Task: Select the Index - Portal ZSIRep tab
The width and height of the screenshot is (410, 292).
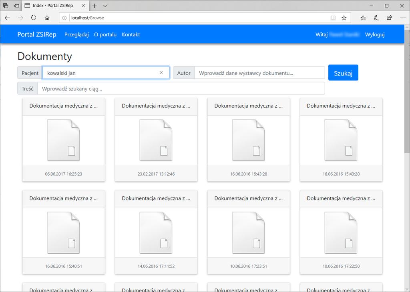Action: point(55,6)
